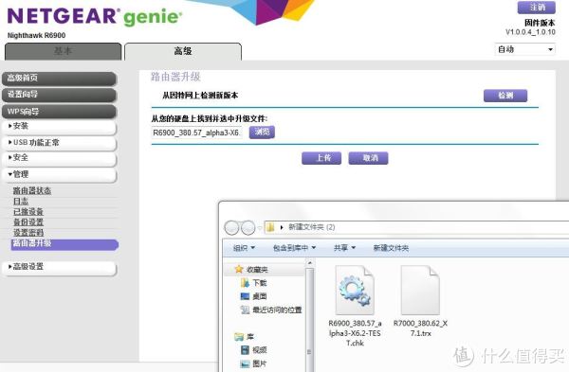Select the R6900_380.57_alpha3-X6.2-TEST.chk file icon

tap(355, 290)
